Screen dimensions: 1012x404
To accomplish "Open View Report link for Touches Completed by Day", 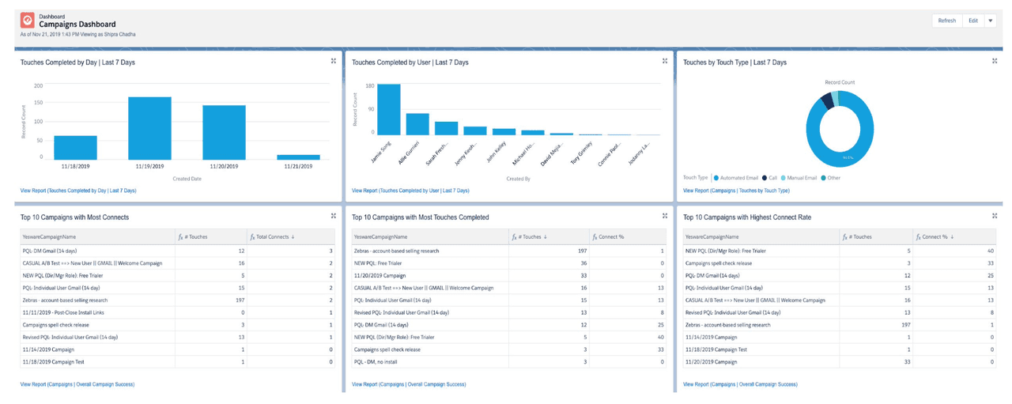I will pos(78,191).
